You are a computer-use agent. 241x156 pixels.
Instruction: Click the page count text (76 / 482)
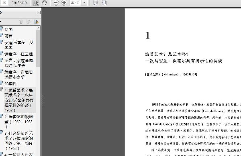click(x=19, y=3)
